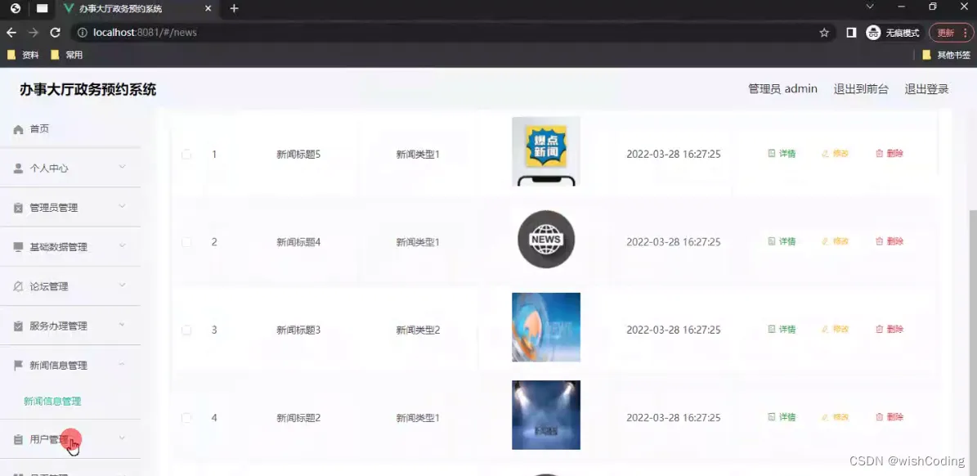
Task: Click the incognito 无痕模式 icon
Action: pos(873,33)
